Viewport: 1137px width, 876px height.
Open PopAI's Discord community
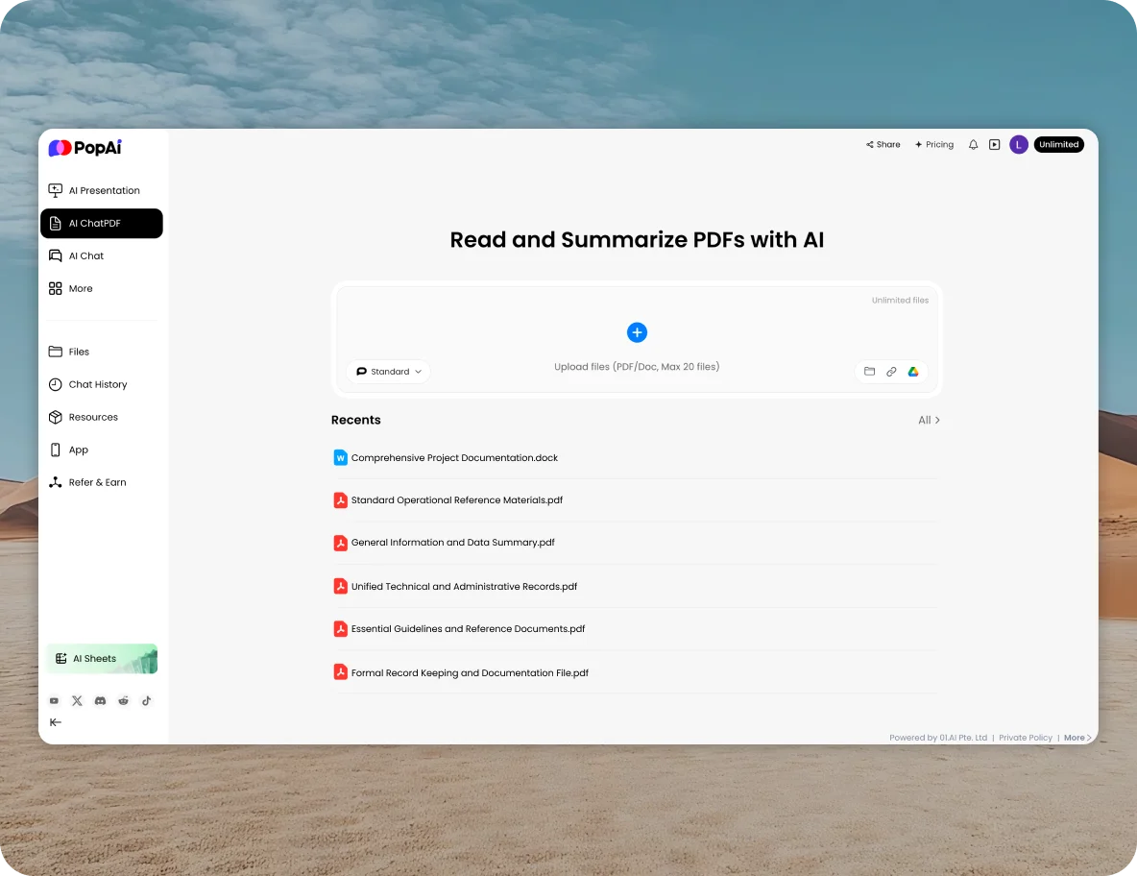tap(100, 700)
